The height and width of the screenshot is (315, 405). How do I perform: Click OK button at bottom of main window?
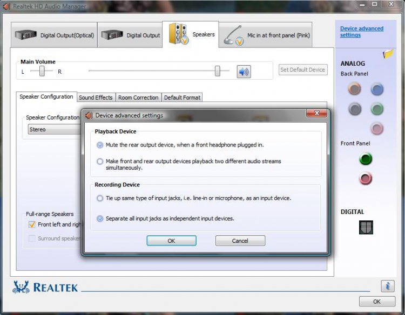(377, 302)
